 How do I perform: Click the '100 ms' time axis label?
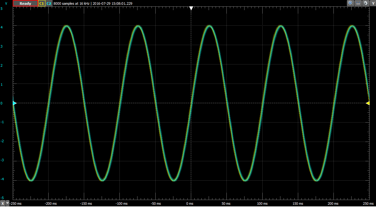(x=262, y=204)
